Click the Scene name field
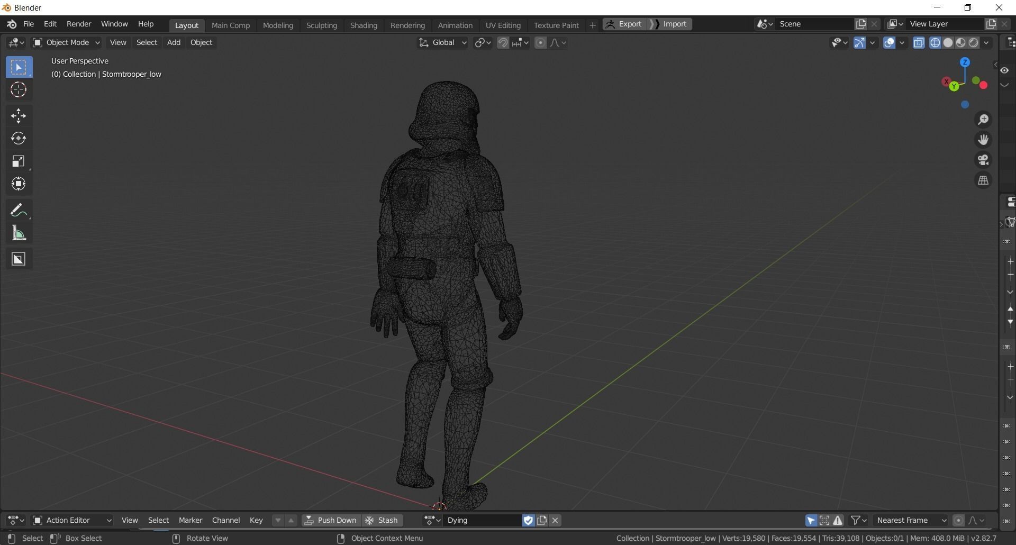 815,24
